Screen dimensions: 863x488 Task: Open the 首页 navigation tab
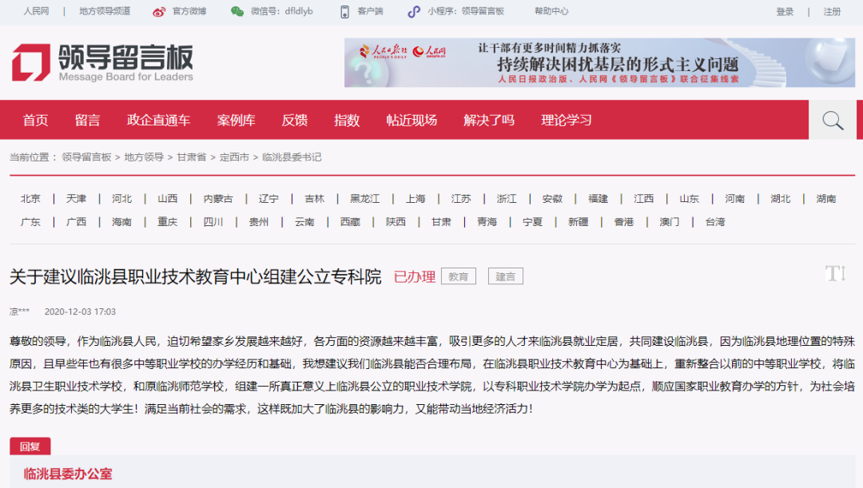point(35,121)
